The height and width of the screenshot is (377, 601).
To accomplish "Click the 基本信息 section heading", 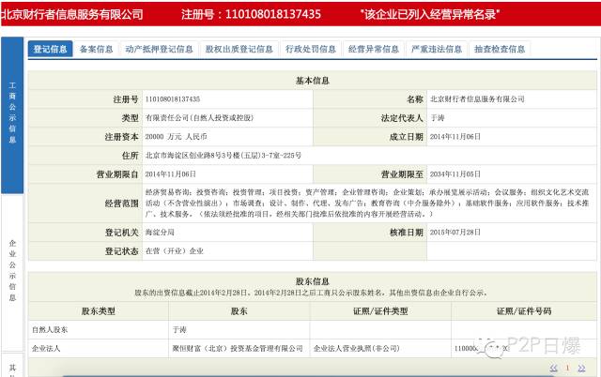I will [x=313, y=81].
